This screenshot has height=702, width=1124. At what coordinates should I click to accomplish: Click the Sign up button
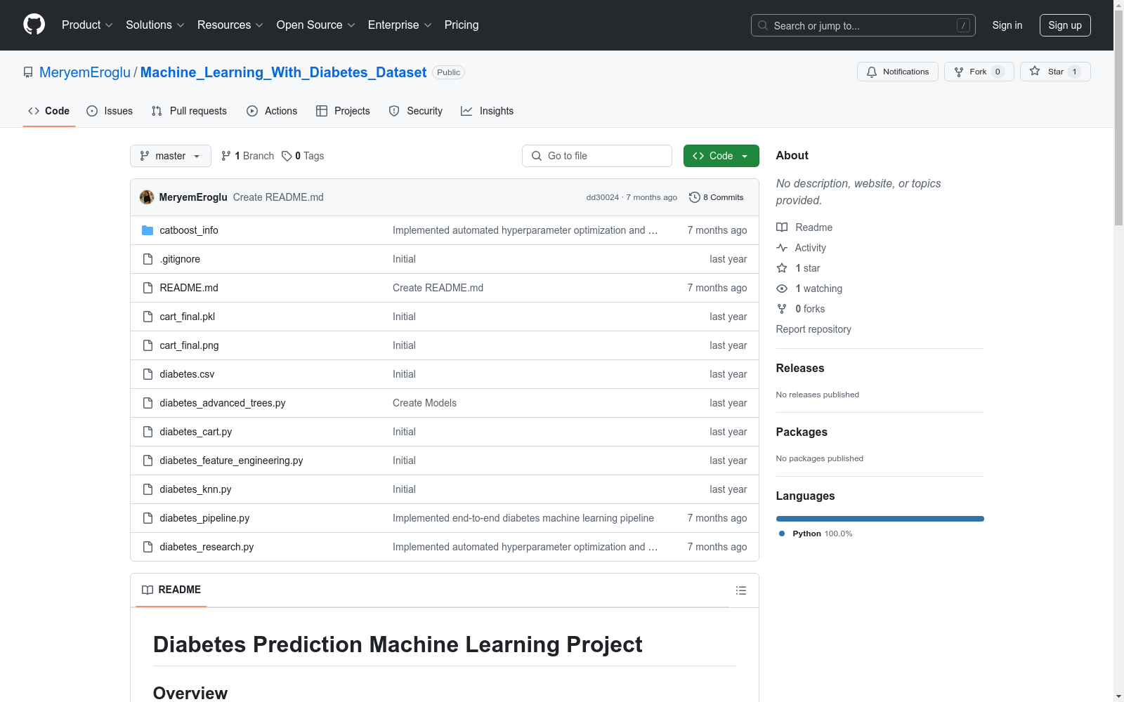[x=1065, y=25]
